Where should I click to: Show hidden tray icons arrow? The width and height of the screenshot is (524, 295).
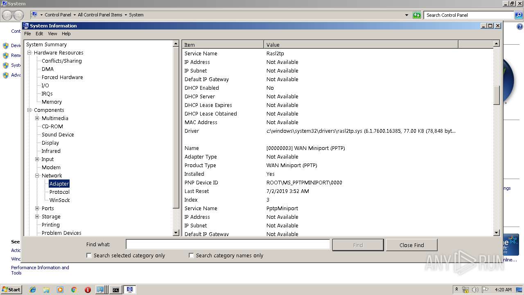(457, 289)
